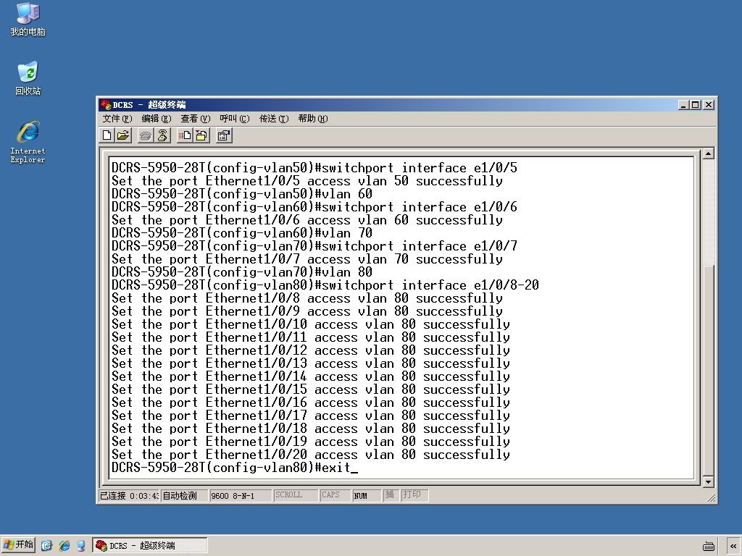Click the 回收站 recycle bin icon
The image size is (742, 556).
(x=28, y=78)
